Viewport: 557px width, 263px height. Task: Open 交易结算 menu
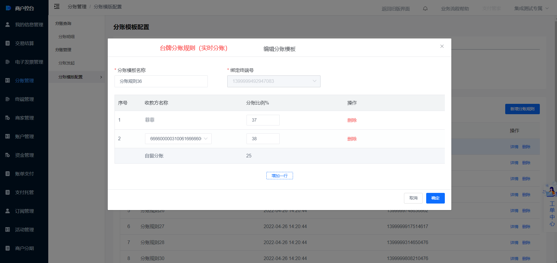[x=25, y=43]
